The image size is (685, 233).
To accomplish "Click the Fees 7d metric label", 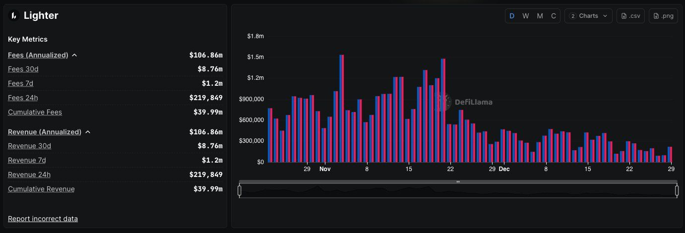I will click(x=21, y=83).
